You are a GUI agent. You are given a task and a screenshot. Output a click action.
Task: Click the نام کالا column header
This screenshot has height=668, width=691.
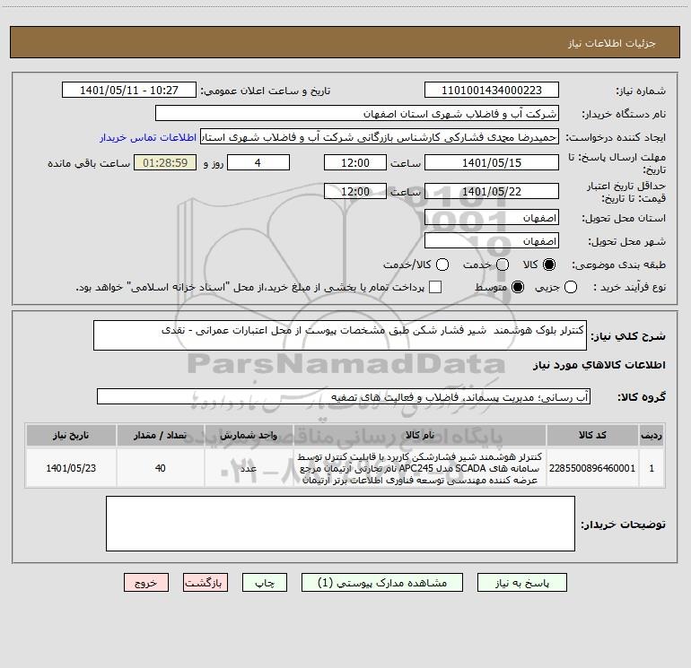[x=420, y=435]
